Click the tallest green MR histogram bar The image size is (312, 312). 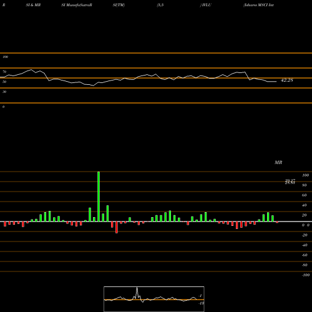click(x=99, y=197)
